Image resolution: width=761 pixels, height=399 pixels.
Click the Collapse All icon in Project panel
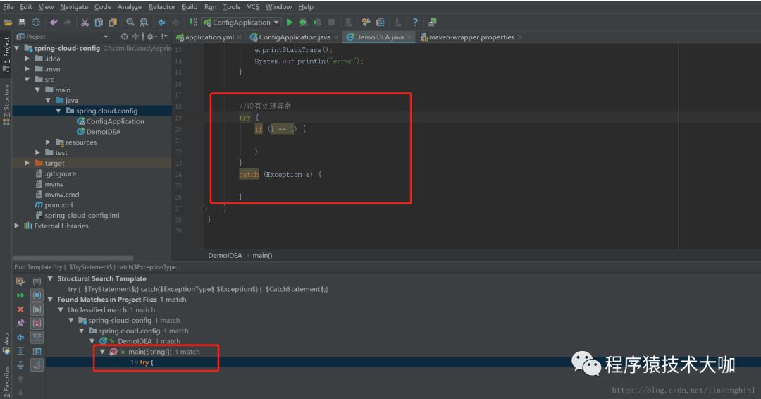click(x=135, y=37)
